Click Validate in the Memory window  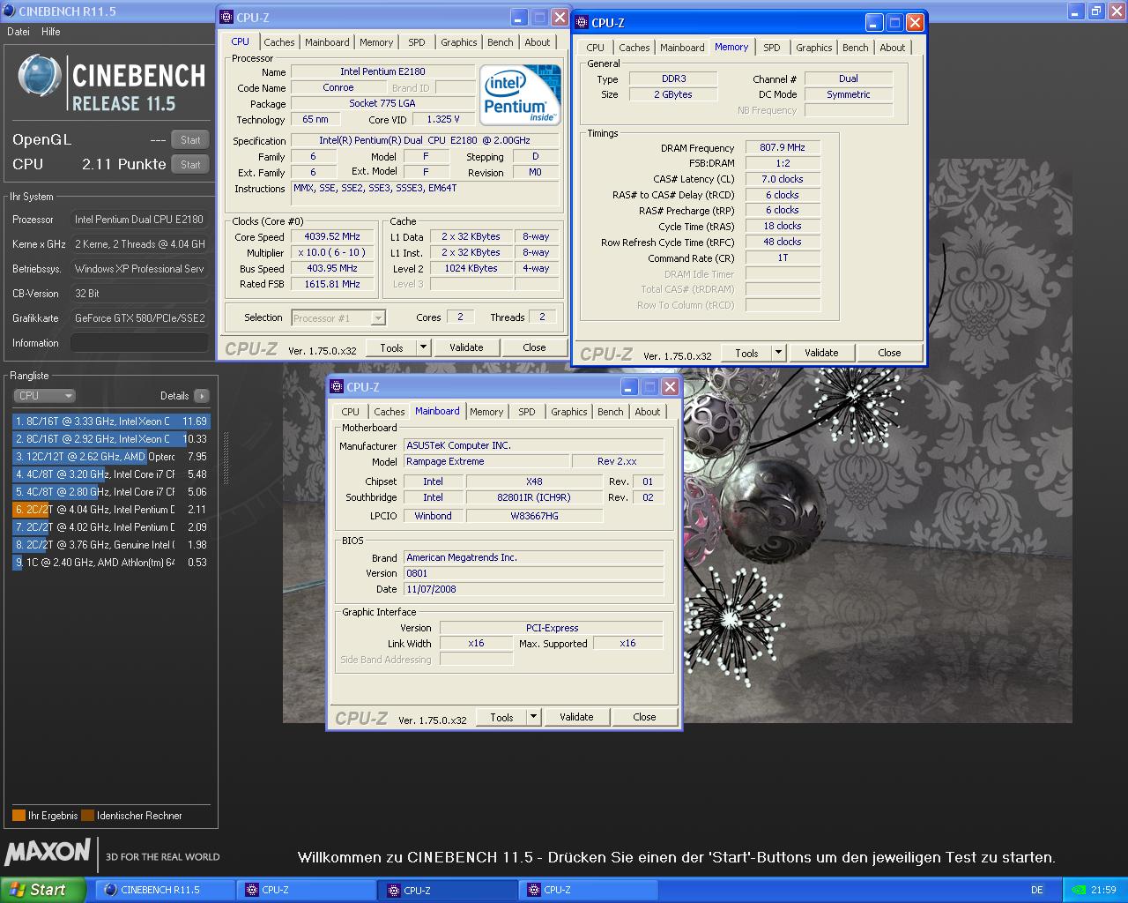coord(821,353)
